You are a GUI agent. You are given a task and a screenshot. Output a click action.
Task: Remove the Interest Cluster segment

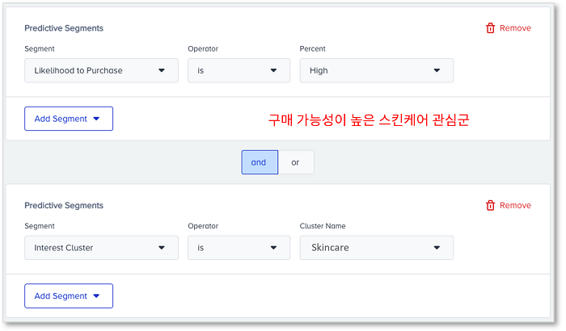coord(509,205)
